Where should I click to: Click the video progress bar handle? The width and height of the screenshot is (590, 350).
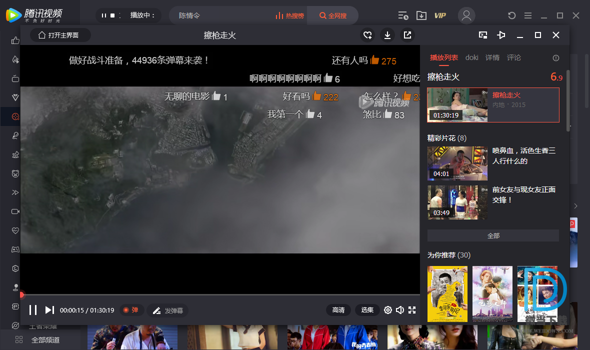pos(21,294)
